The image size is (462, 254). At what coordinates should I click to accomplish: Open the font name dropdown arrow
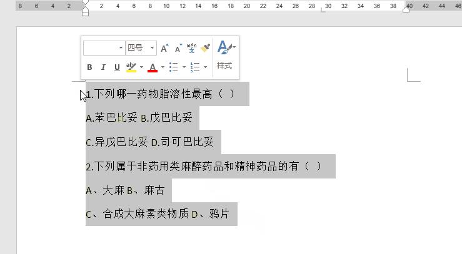coord(121,48)
